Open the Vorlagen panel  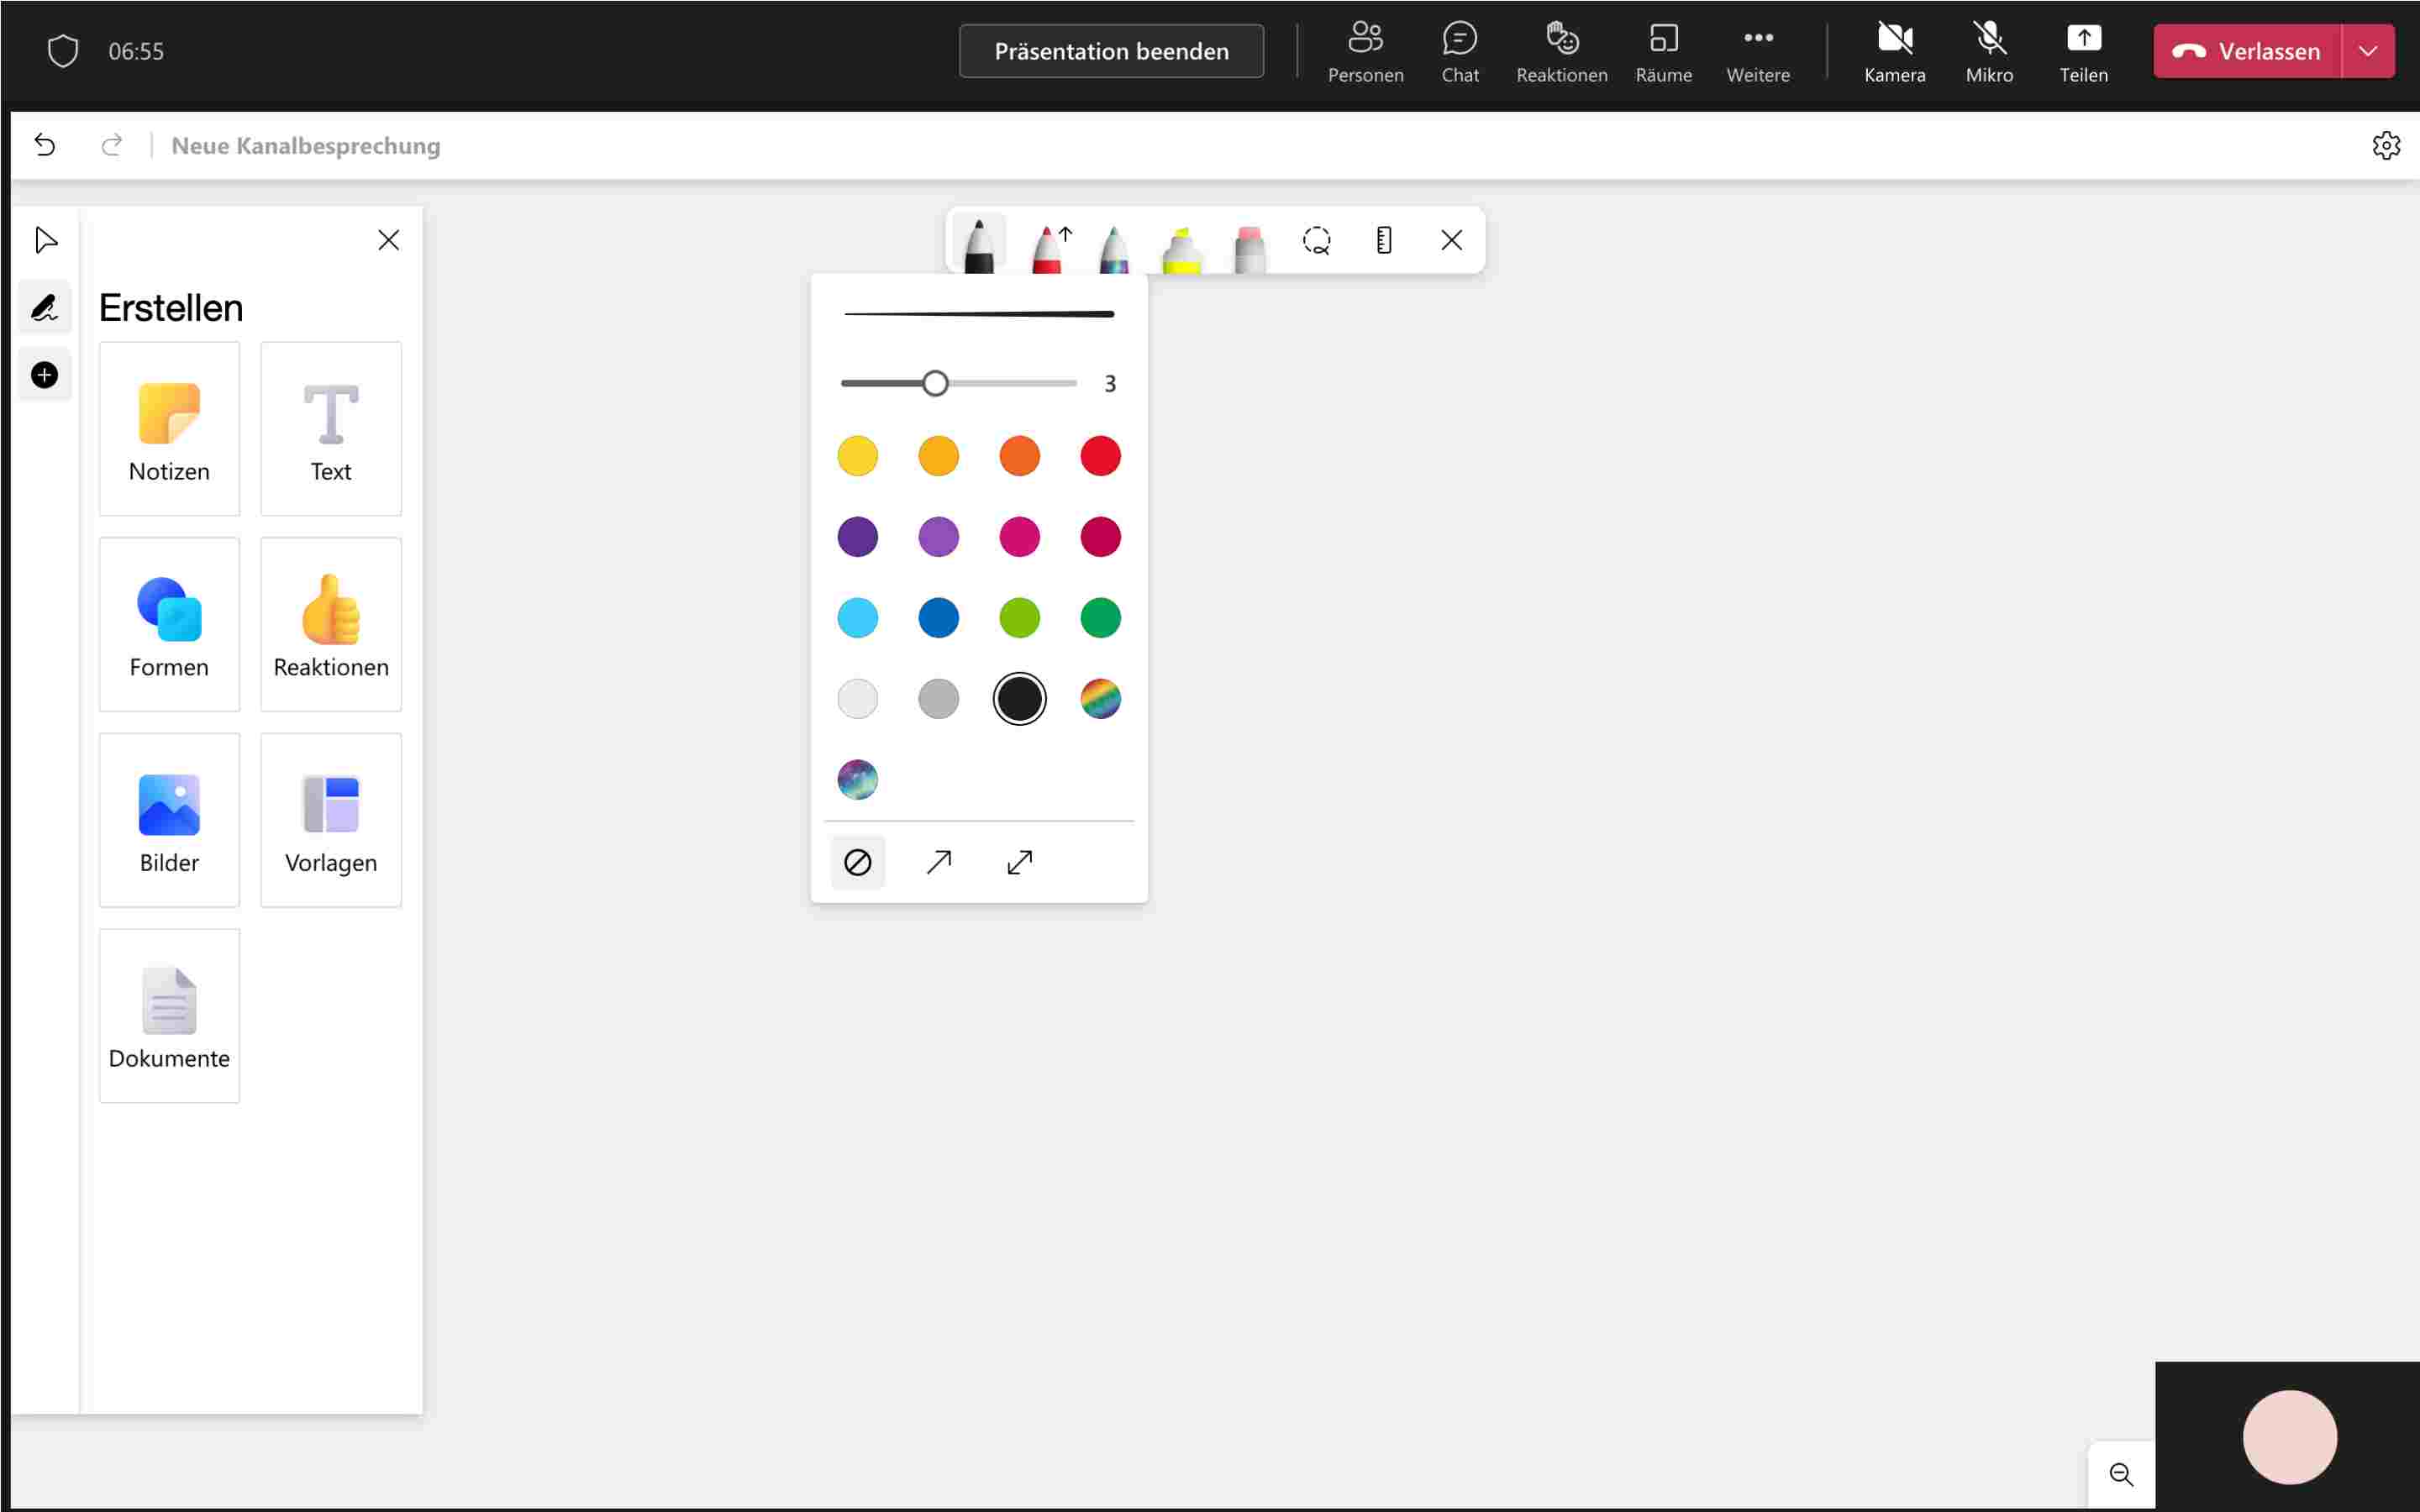pyautogui.click(x=331, y=821)
